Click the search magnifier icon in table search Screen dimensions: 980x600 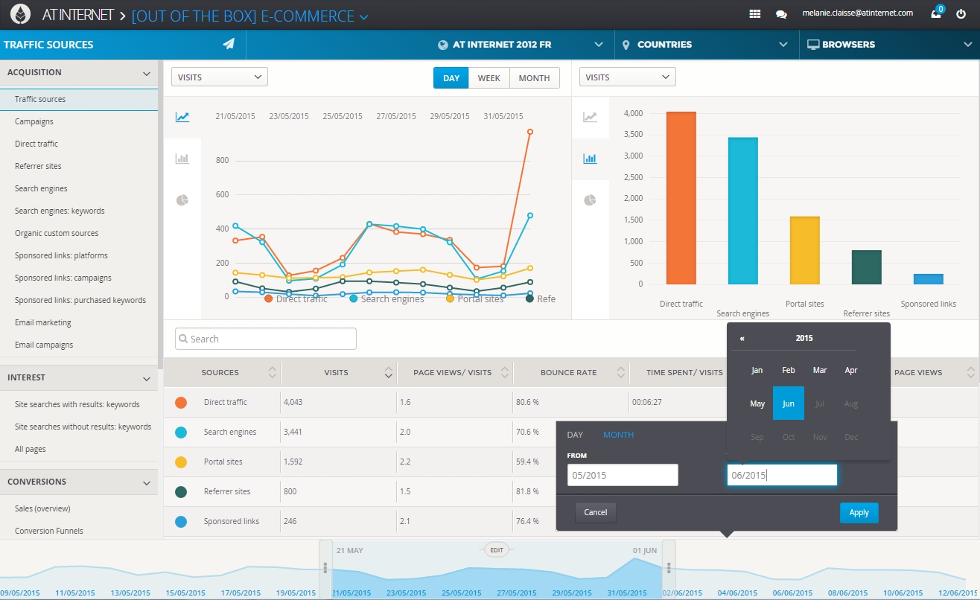[x=183, y=339]
